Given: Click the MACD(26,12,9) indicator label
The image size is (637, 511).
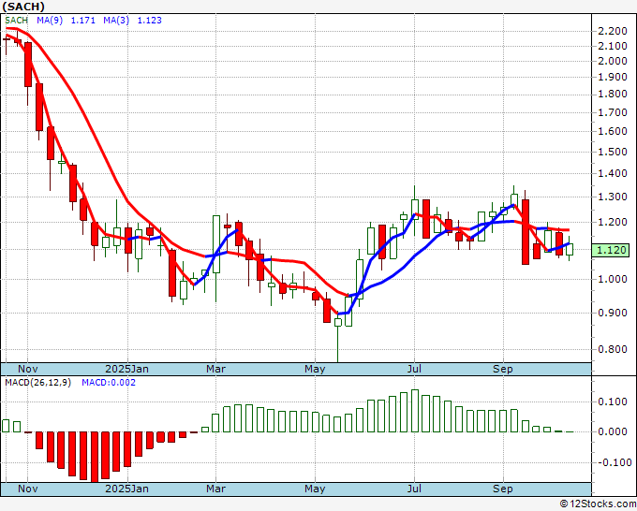Looking at the screenshot, I should [x=37, y=383].
